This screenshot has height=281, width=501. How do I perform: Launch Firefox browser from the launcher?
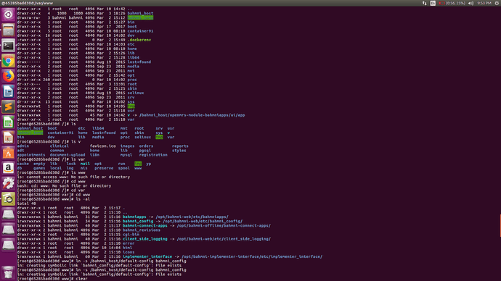[8, 76]
